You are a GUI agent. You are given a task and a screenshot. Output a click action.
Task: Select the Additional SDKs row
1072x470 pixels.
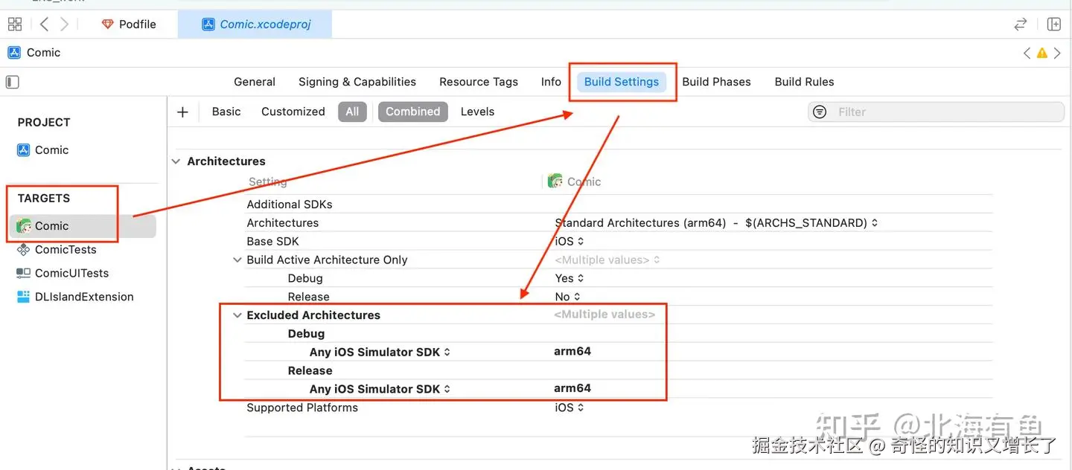618,205
